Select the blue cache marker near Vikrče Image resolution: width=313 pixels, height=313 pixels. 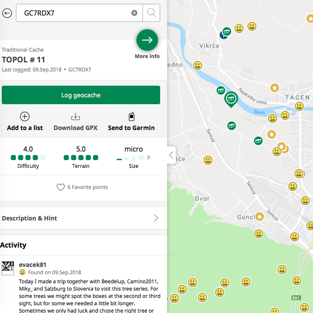(x=223, y=36)
